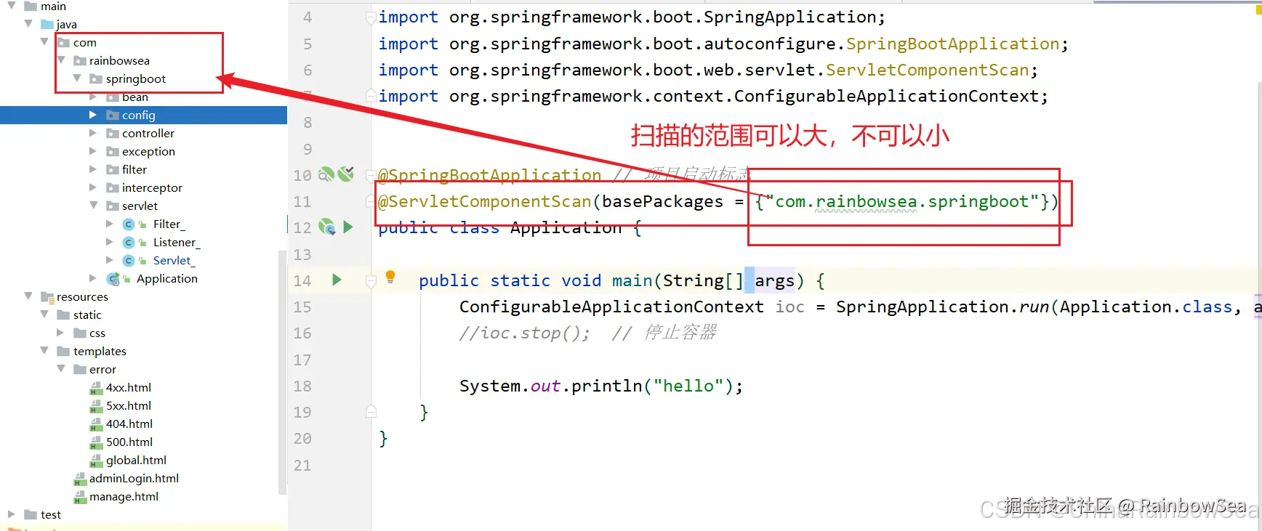Click the global.html file icon
Screen dimensions: 1262x531
(x=96, y=461)
